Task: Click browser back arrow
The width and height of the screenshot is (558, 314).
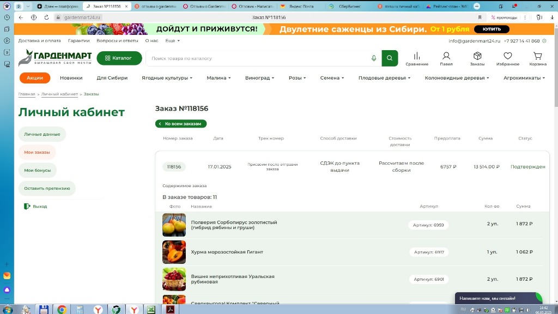Action: click(21, 17)
